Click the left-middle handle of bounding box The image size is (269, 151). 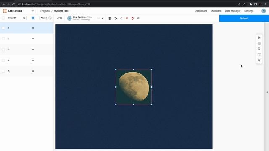point(116,87)
